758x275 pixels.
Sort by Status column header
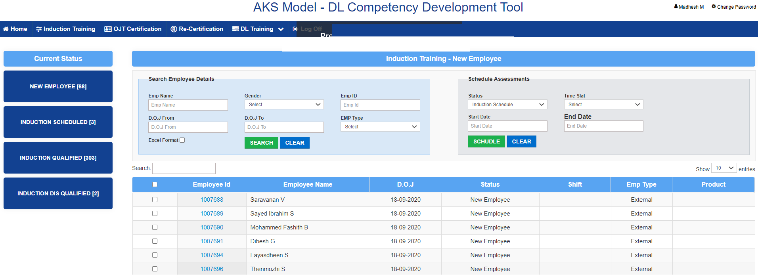pyautogui.click(x=490, y=185)
